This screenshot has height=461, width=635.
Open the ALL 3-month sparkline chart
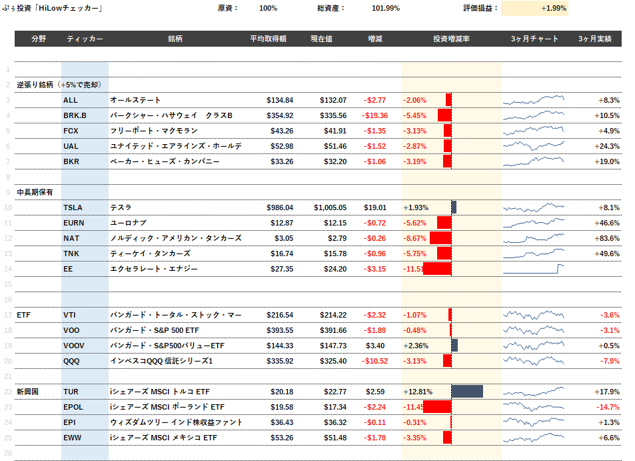[534, 100]
